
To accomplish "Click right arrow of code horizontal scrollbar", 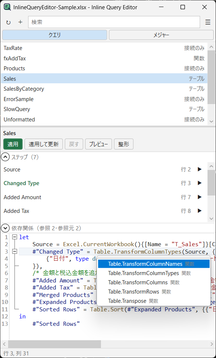I will point(212,344).
